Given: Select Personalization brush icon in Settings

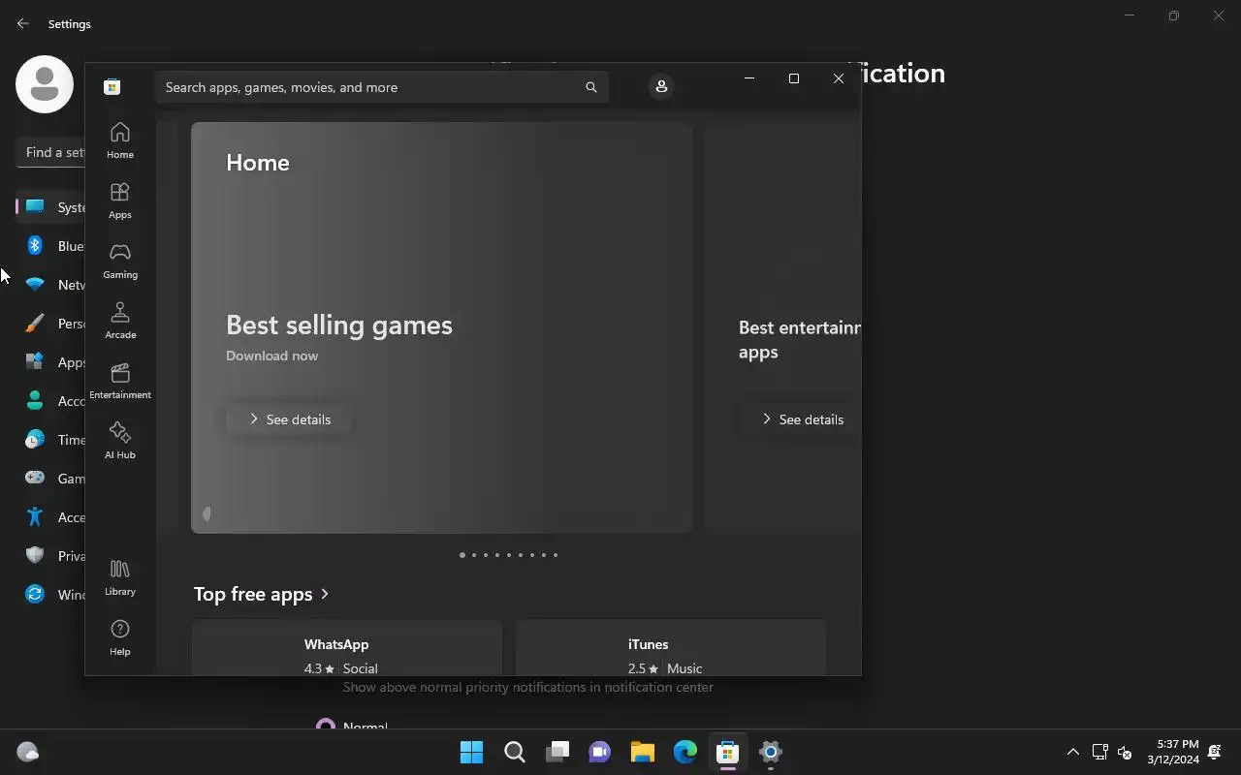Looking at the screenshot, I should (35, 324).
